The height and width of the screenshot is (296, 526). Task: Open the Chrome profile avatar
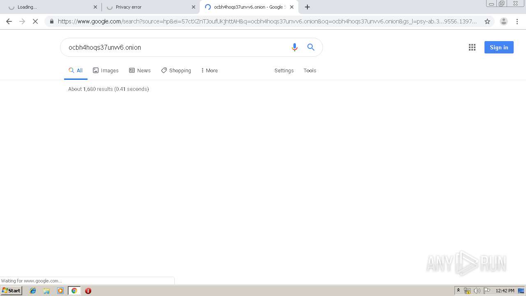coord(504,21)
